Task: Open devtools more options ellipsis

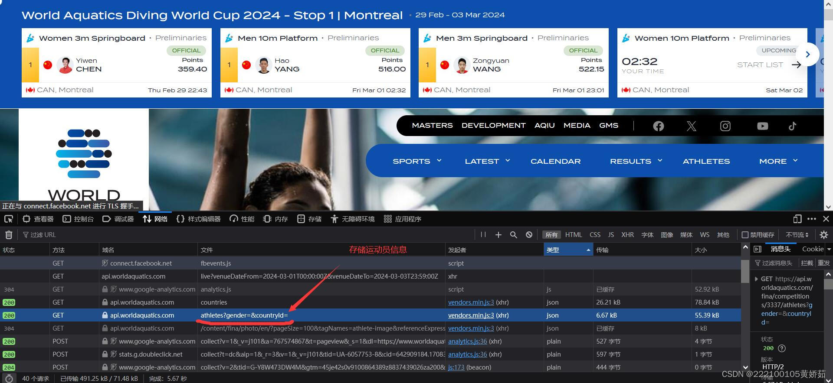Action: [x=812, y=219]
